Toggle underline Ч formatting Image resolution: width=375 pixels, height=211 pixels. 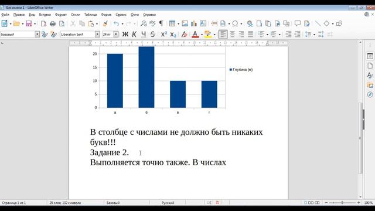pyautogui.click(x=144, y=35)
